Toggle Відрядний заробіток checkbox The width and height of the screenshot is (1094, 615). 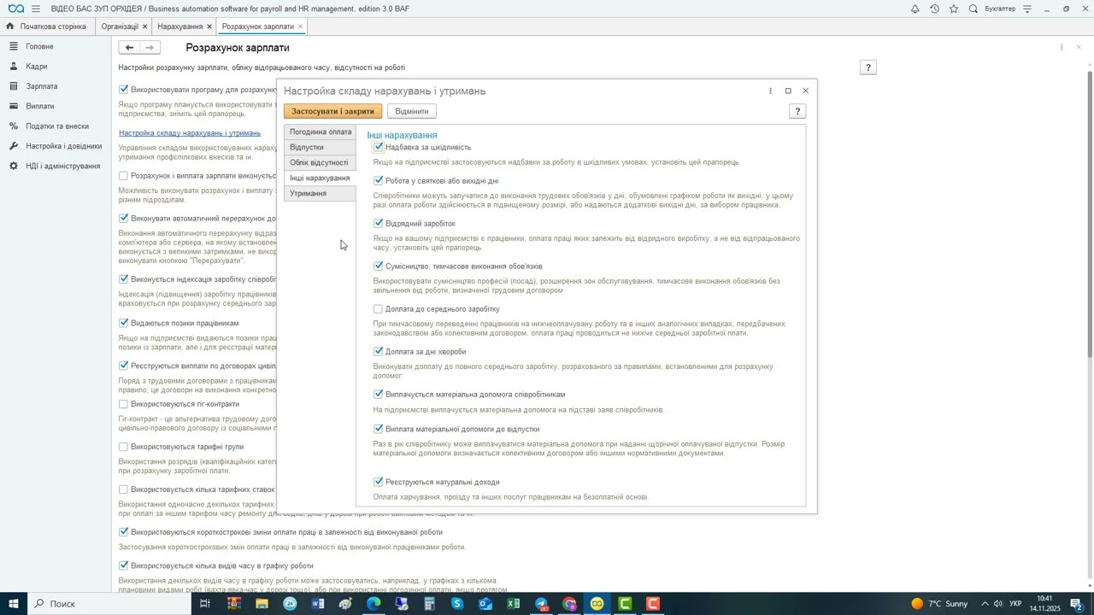[379, 224]
